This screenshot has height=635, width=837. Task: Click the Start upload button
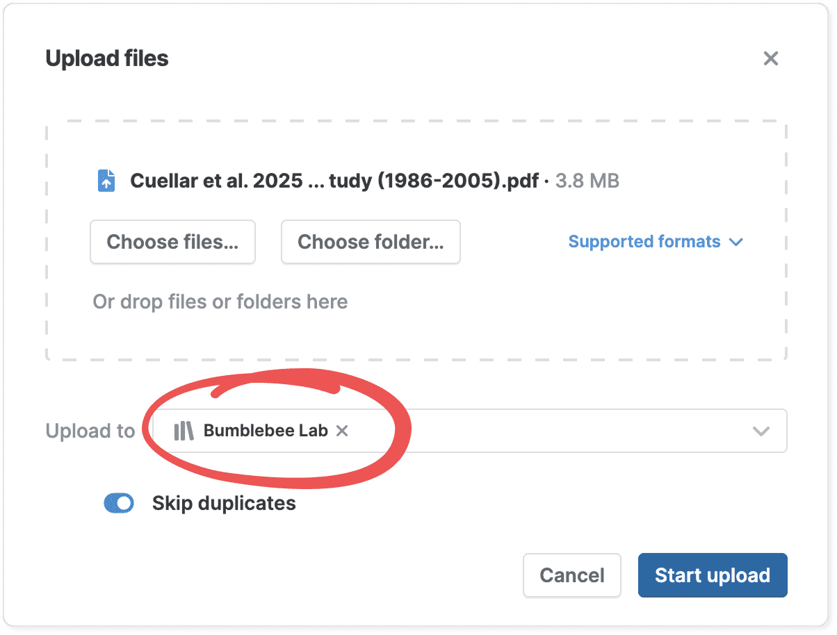(713, 575)
